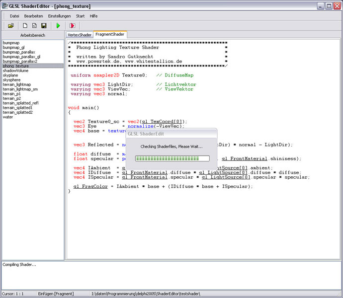Open the Bearbeiten menu
Screen dimensions: 343x298
34,16
